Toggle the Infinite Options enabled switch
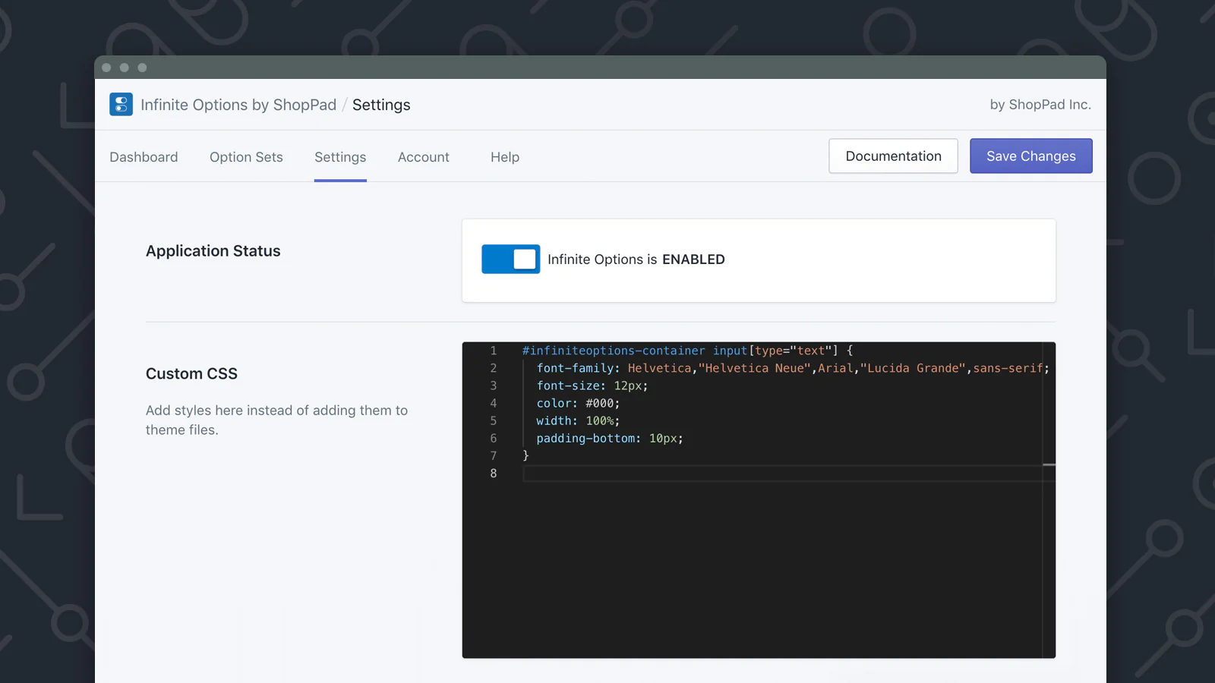 coord(510,259)
